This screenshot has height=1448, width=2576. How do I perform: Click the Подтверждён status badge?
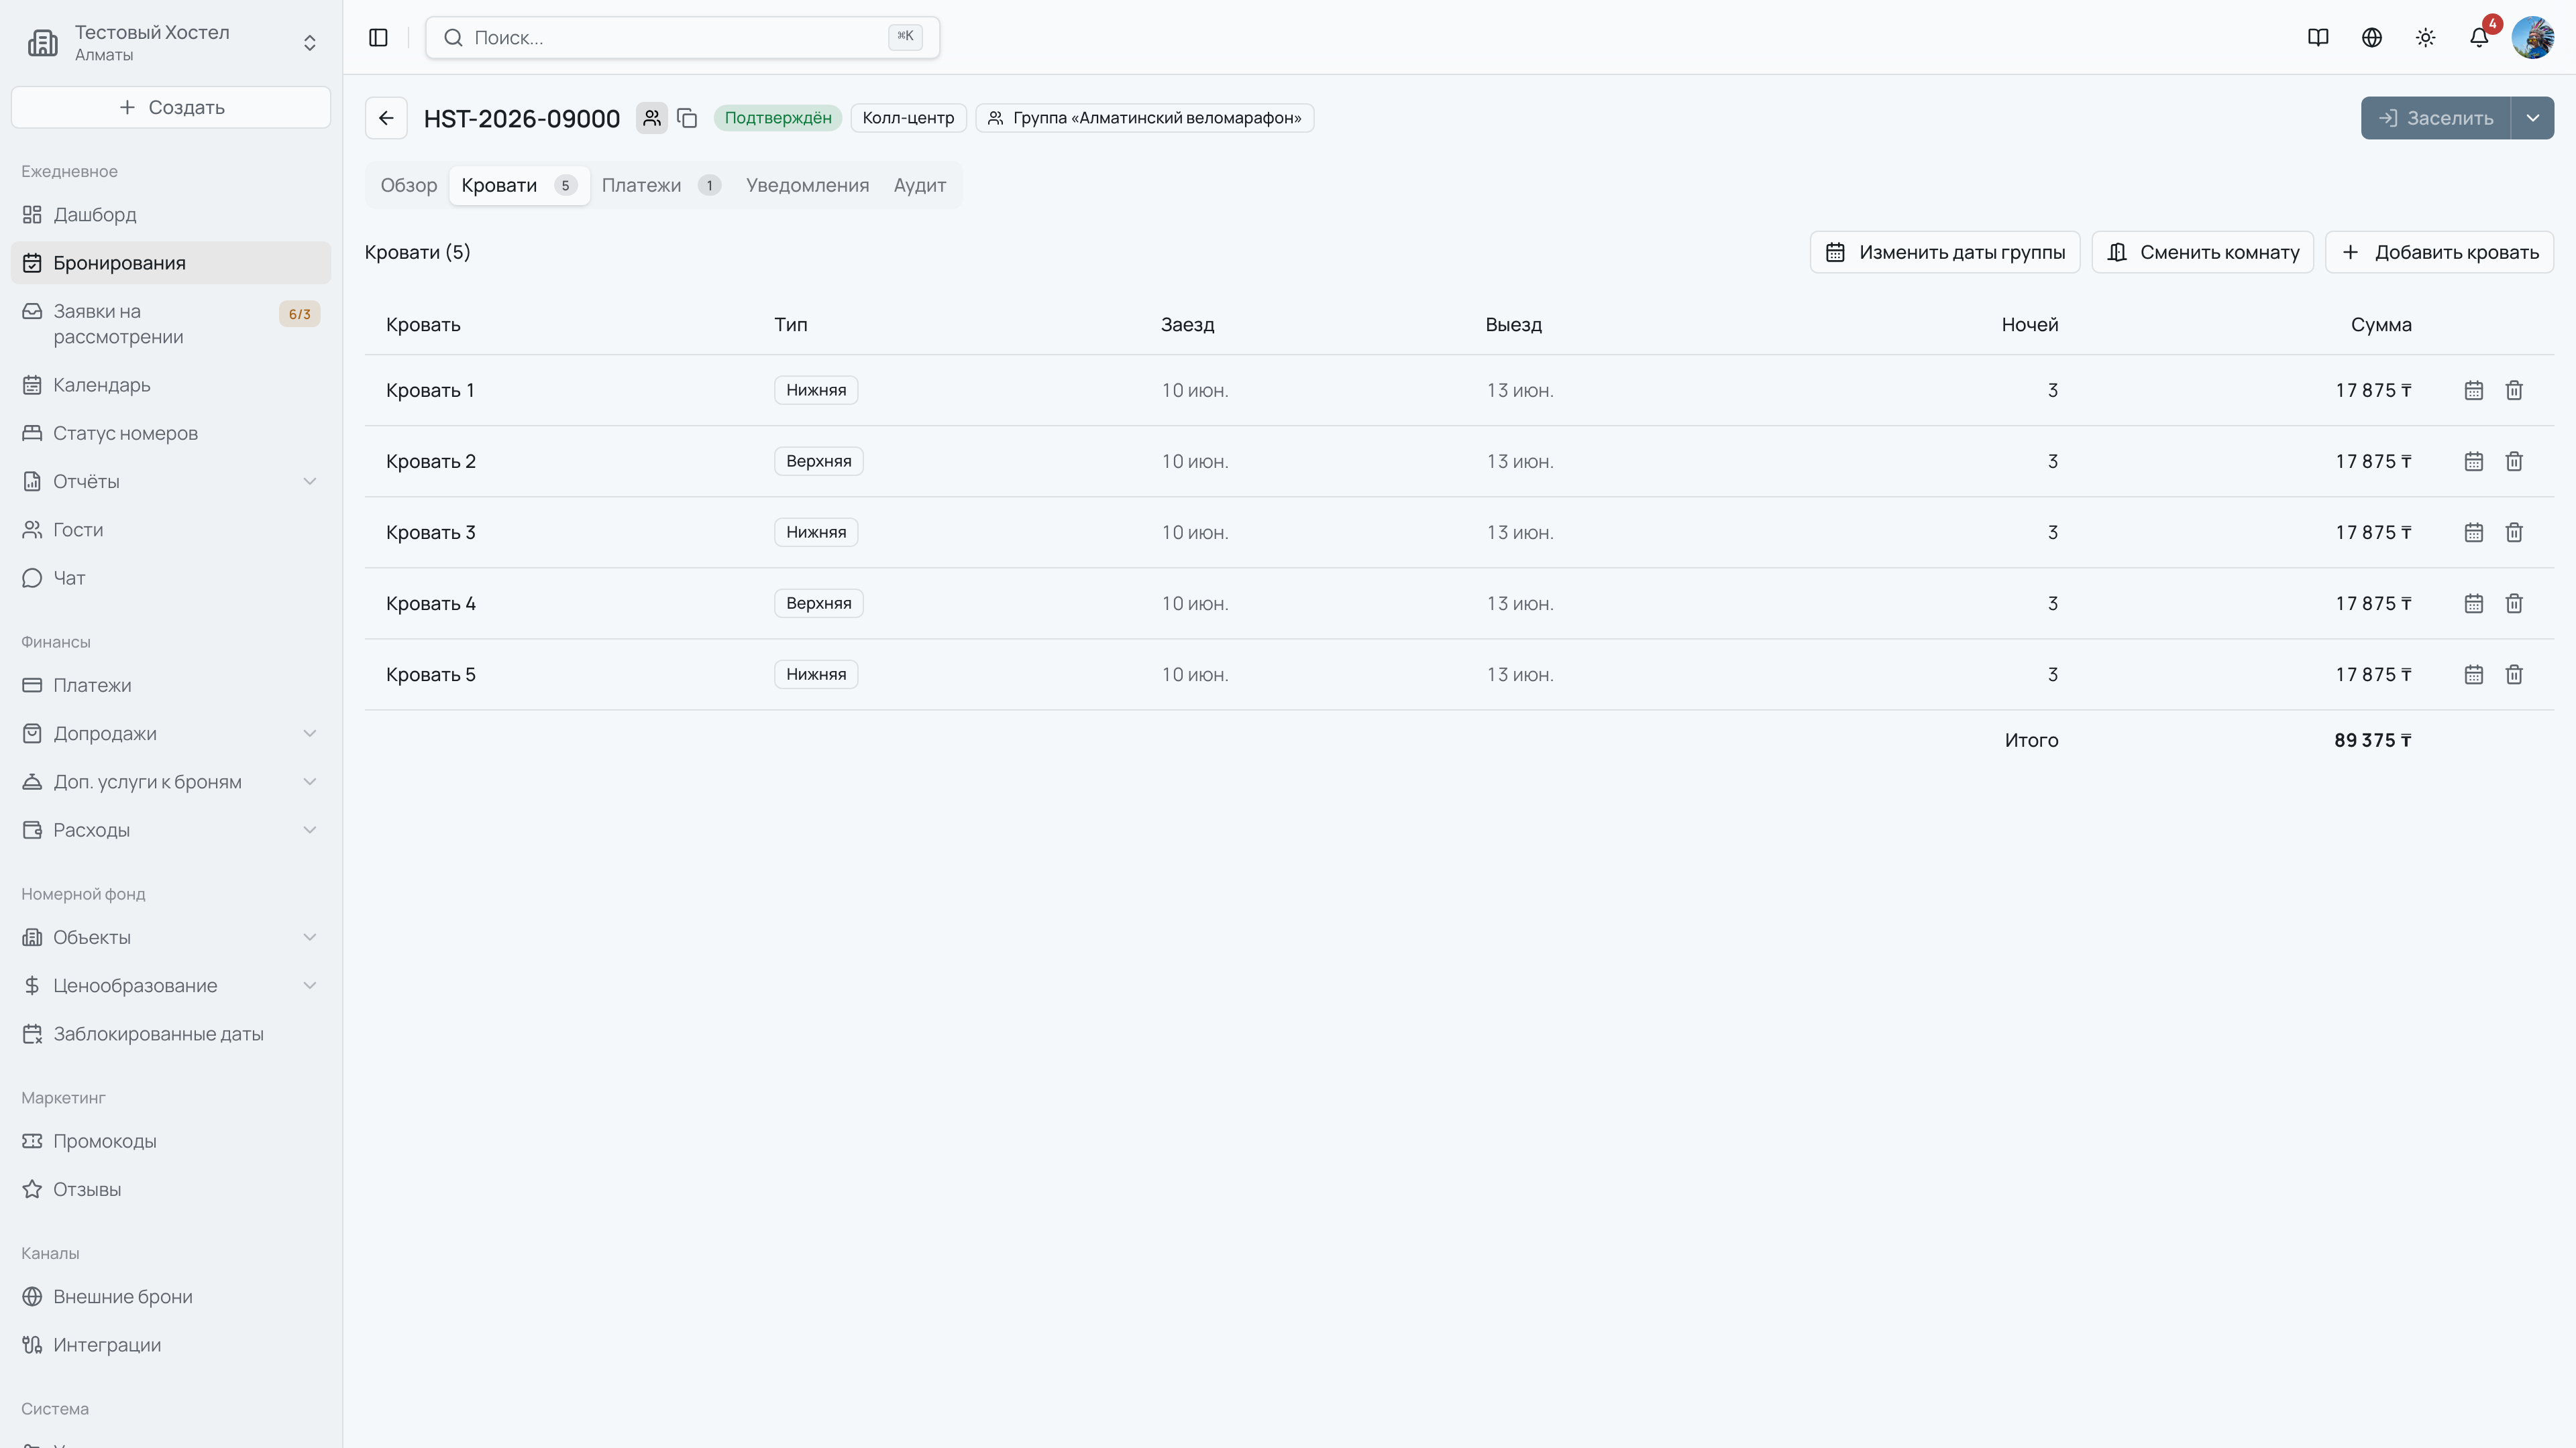click(x=778, y=118)
